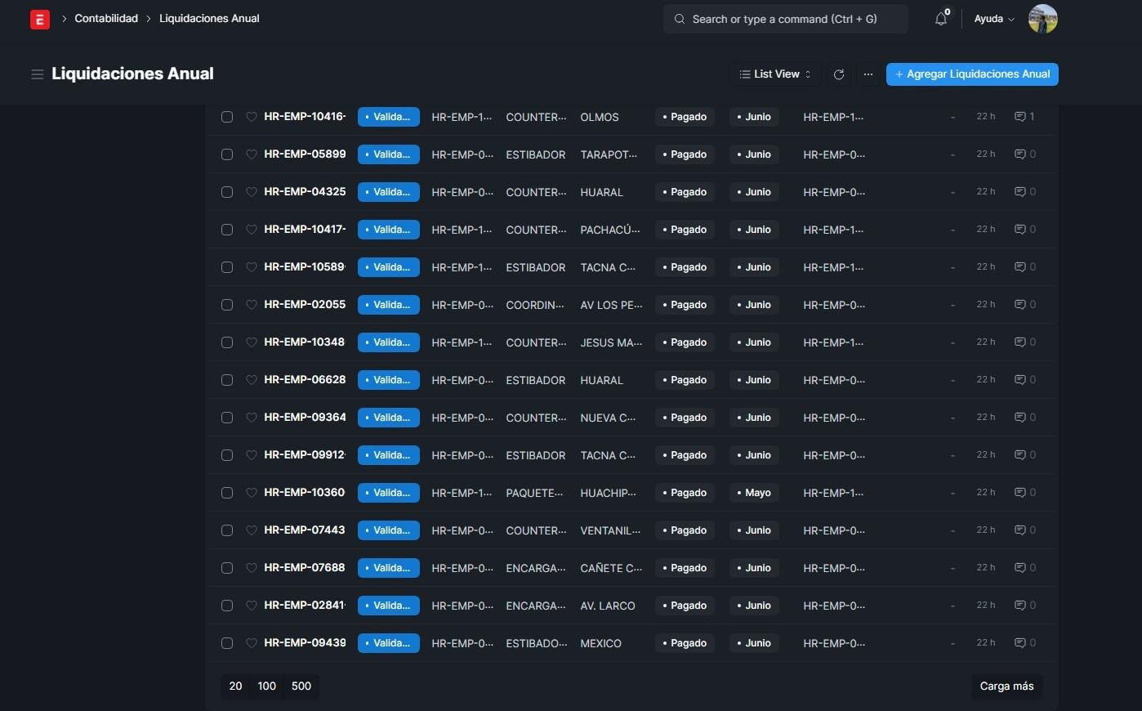Favorite HR-EMP-09439 with heart icon
The height and width of the screenshot is (711, 1142).
252,643
